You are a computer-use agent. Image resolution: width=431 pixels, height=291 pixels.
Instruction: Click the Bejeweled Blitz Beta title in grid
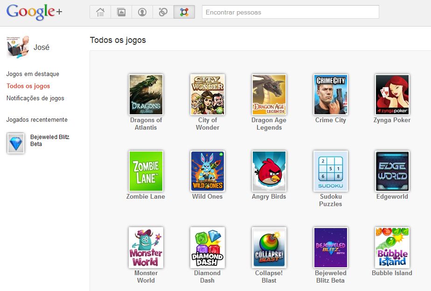[331, 277]
